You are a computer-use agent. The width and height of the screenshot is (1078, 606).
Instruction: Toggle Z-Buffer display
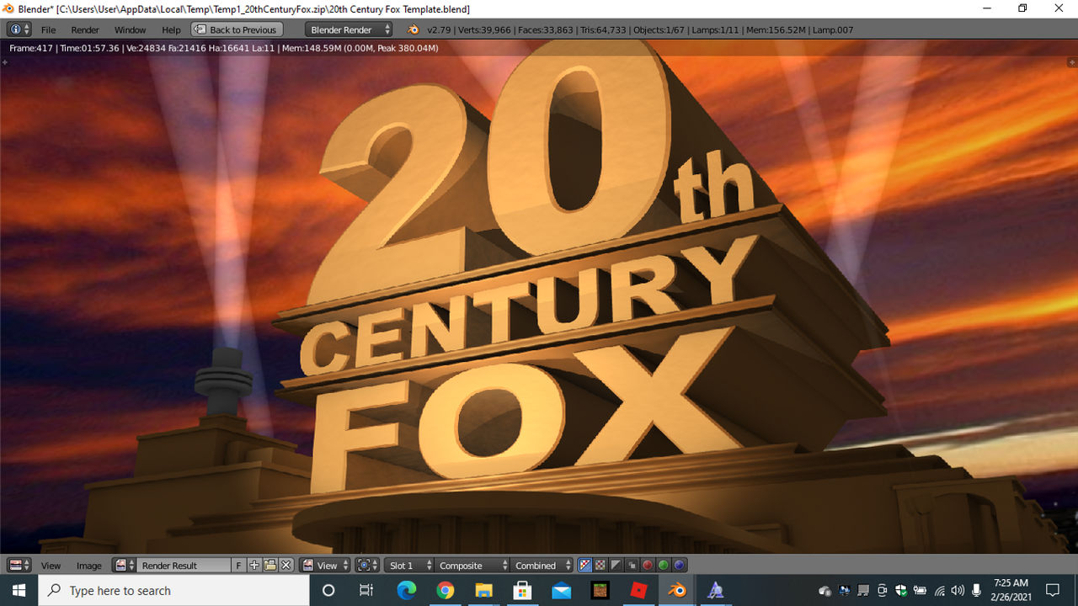[632, 566]
